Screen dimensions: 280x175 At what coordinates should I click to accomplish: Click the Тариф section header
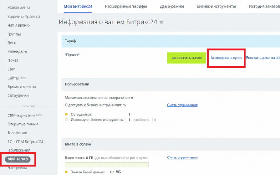point(170,41)
